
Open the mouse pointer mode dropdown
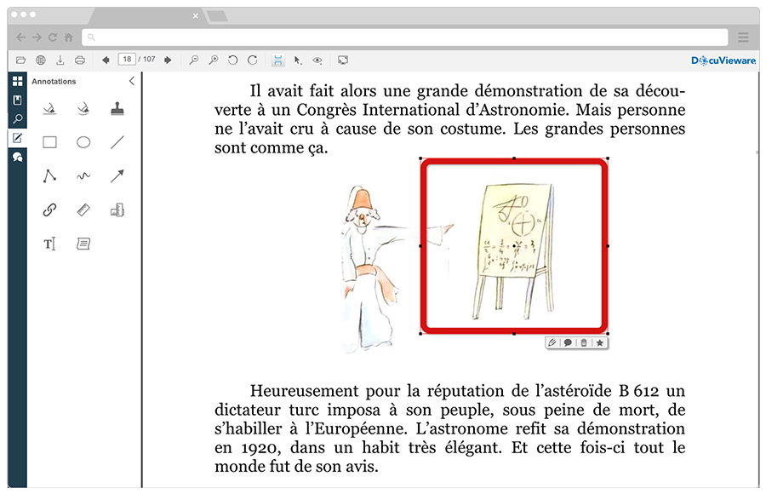[x=298, y=60]
